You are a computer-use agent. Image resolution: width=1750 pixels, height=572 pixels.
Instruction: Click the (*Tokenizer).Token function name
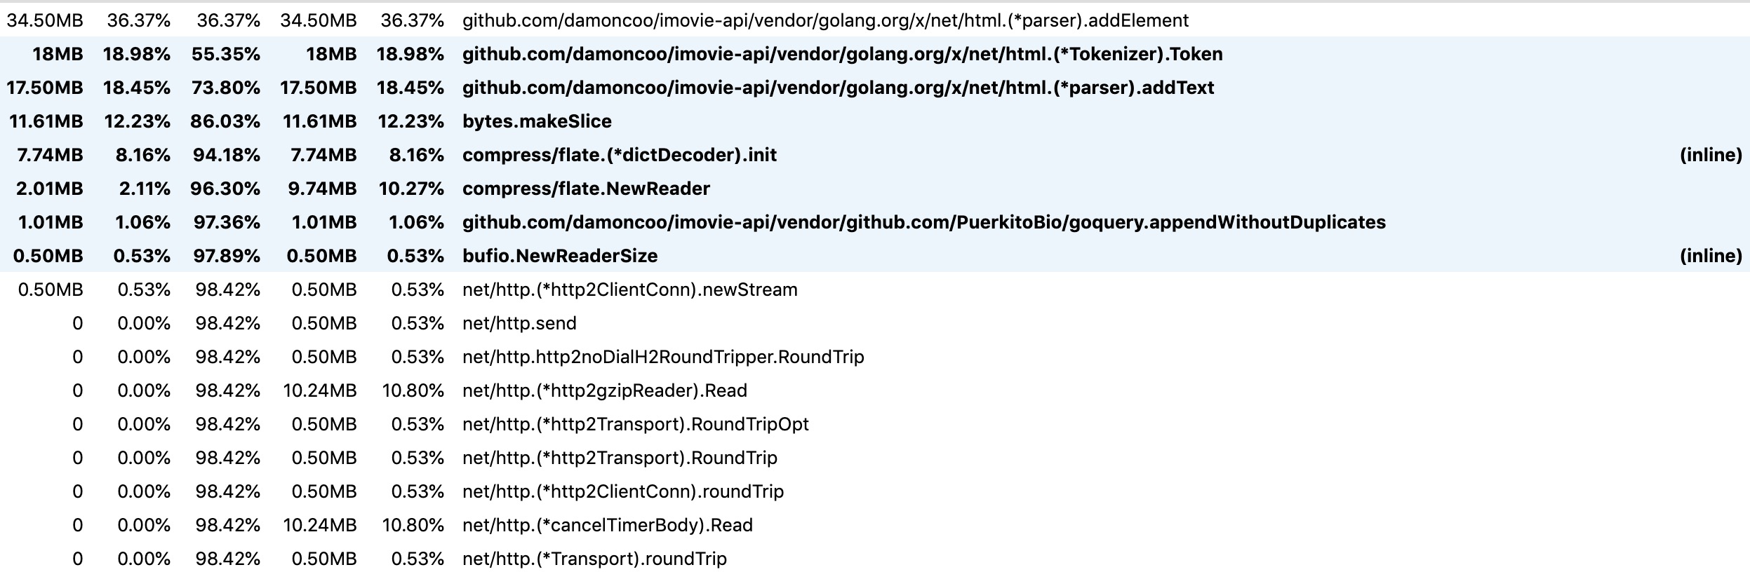point(842,54)
